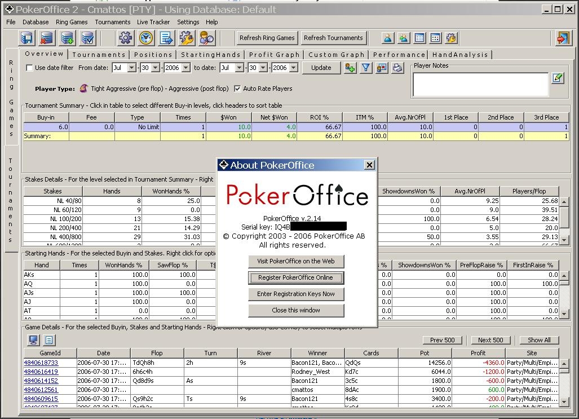Open the Database menu
The width and height of the screenshot is (579, 419).
pyautogui.click(x=36, y=22)
